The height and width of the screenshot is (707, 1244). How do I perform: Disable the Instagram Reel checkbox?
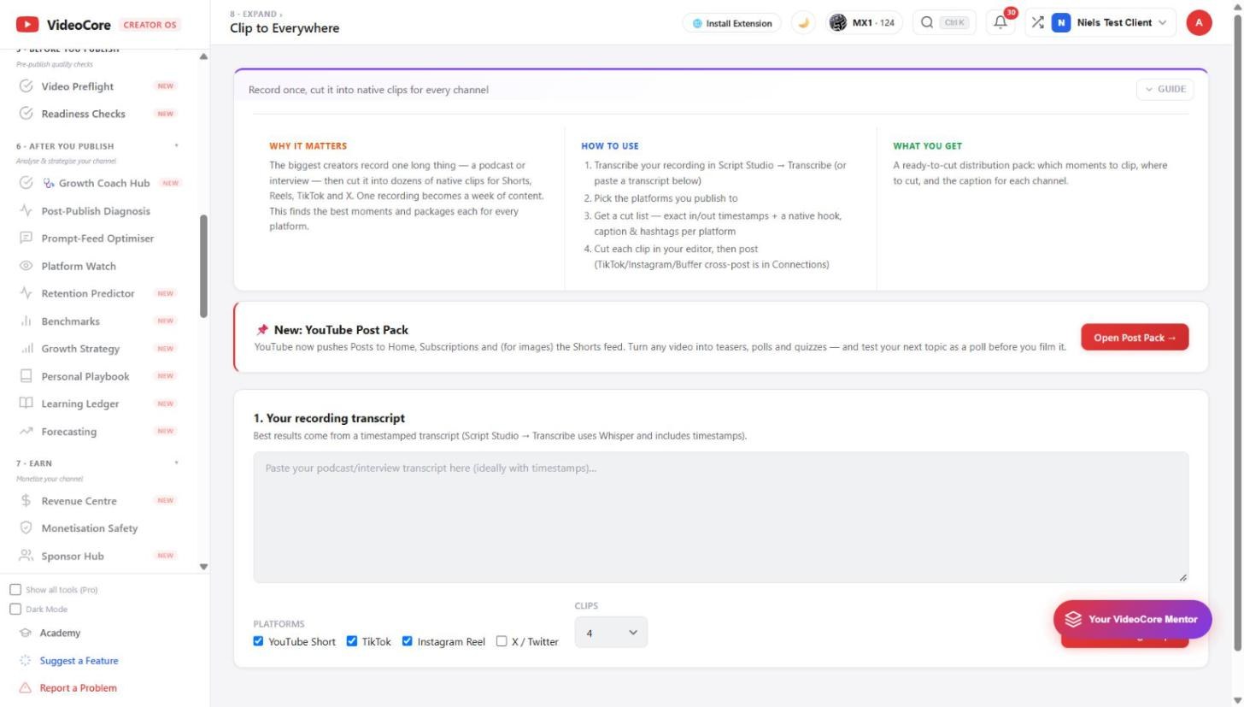pos(407,641)
